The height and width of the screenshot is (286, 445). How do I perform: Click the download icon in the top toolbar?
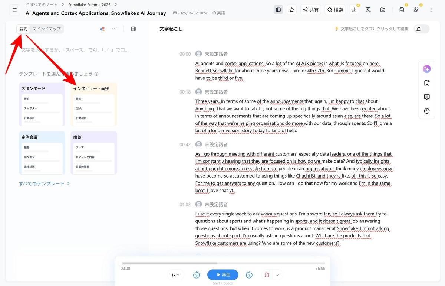pos(354,10)
